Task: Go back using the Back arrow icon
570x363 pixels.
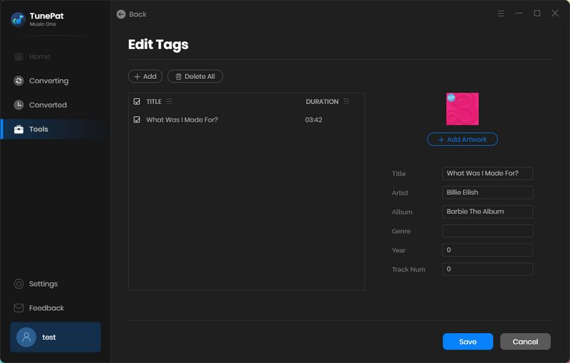Action: [x=121, y=14]
